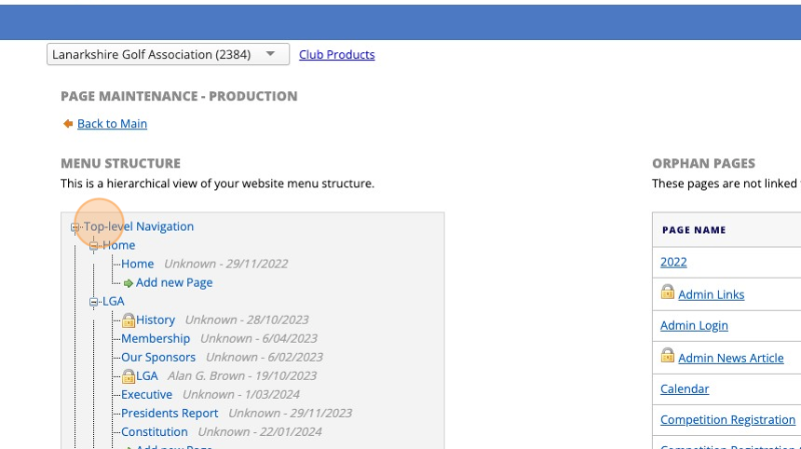
Task: Open the Membership page entry
Action: 156,339
